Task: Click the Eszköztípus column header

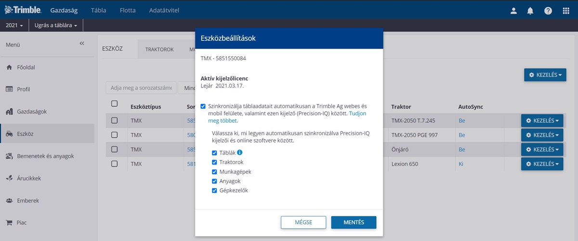Action: [x=146, y=106]
